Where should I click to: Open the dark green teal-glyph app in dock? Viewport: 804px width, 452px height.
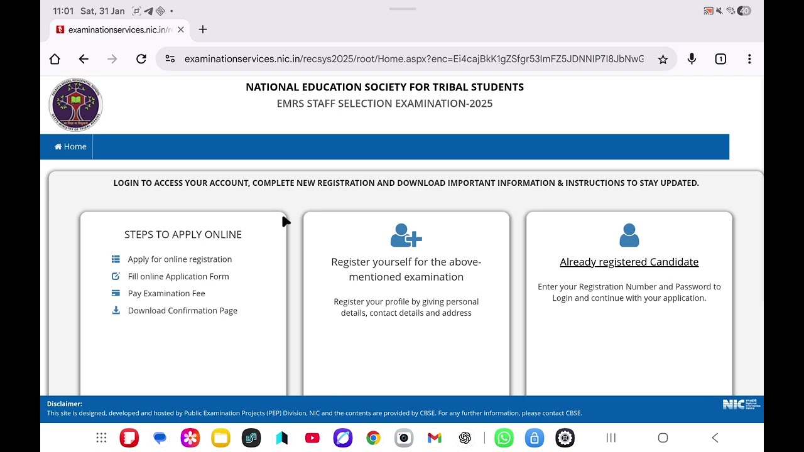coord(251,438)
